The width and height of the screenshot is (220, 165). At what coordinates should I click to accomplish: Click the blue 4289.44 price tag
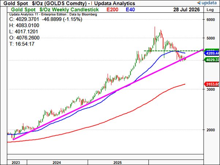tap(212, 53)
